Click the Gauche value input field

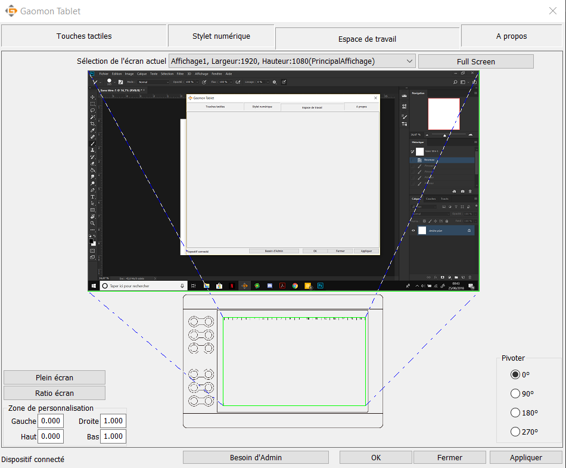[51, 421]
